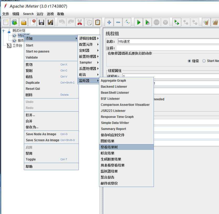Expand the 添加 submenu

51,38
